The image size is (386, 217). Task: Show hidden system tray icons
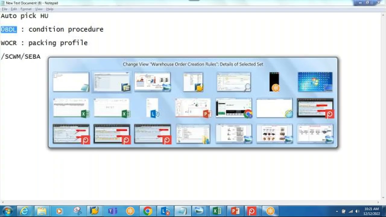click(x=337, y=211)
